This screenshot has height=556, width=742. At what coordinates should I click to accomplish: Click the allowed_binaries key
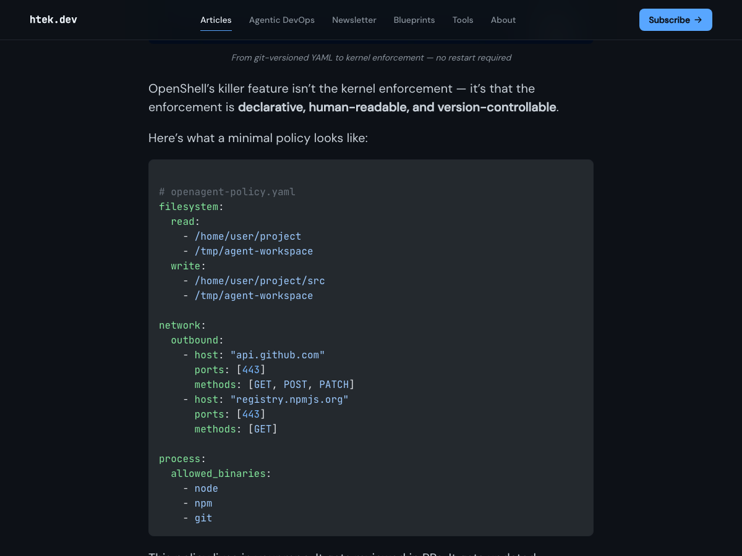pyautogui.click(x=218, y=473)
